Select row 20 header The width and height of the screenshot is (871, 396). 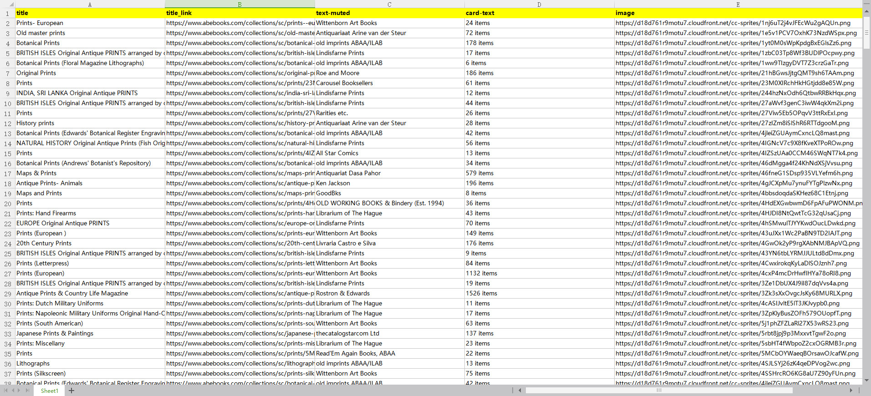[x=7, y=203]
